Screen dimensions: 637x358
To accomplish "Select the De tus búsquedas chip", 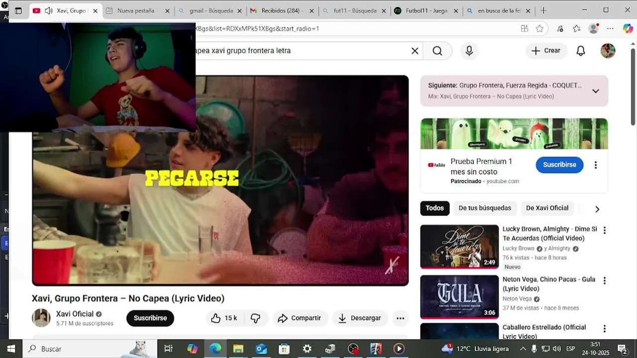I will [485, 208].
